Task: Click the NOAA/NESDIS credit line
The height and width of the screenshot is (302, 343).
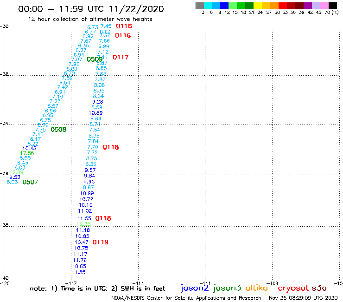Action: [x=186, y=298]
